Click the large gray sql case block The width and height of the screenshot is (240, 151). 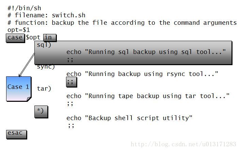point(133,53)
